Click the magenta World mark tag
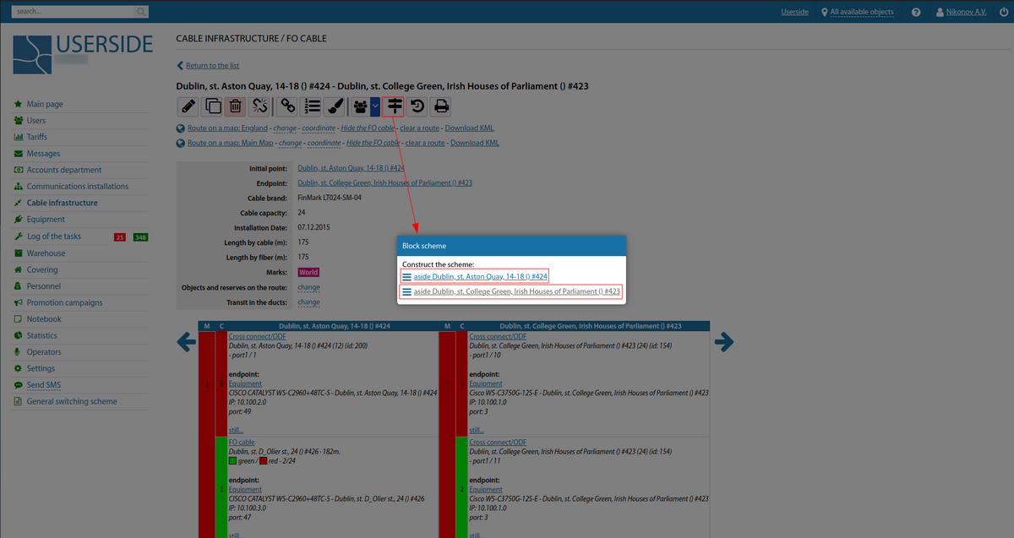The image size is (1014, 538). click(308, 273)
